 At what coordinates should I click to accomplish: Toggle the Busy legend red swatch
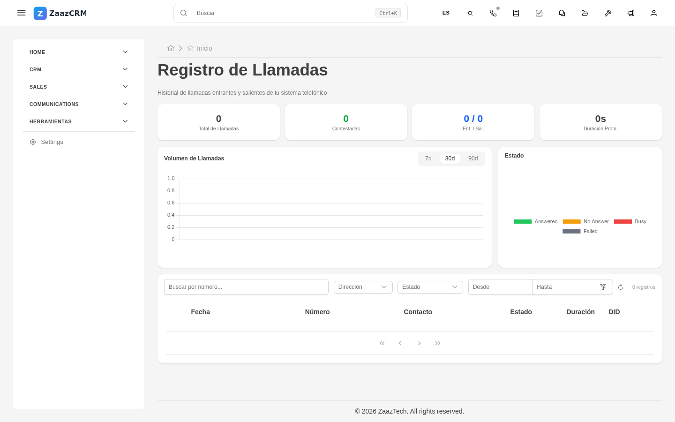click(x=623, y=221)
